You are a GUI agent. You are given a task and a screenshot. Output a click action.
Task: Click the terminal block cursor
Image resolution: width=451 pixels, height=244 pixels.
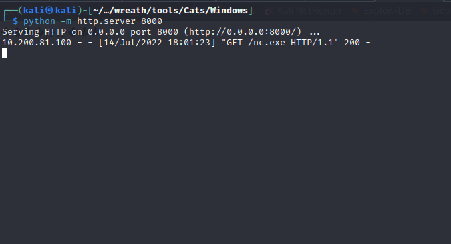click(x=5, y=53)
